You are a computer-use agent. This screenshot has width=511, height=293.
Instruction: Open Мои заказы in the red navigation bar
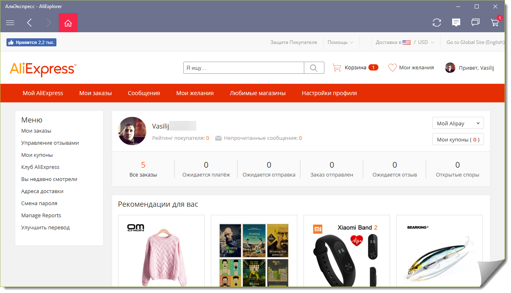pos(96,93)
